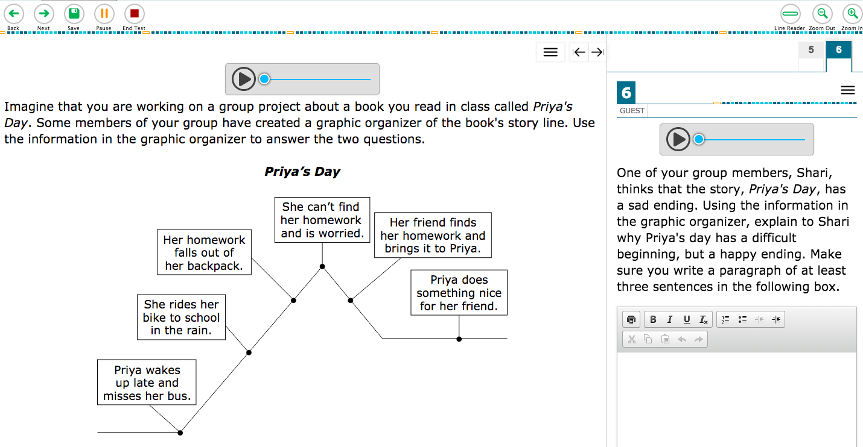Go to the Next question
Viewport: 863px width, 447px height.
click(x=43, y=13)
